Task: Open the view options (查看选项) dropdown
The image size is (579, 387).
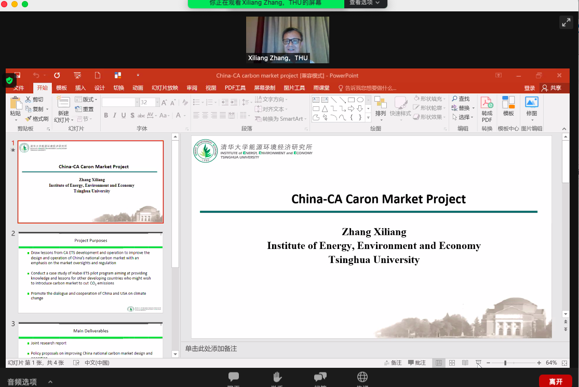Action: [365, 3]
